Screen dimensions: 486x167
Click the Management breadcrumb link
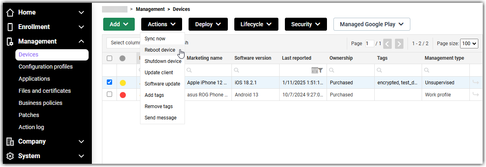(x=150, y=9)
